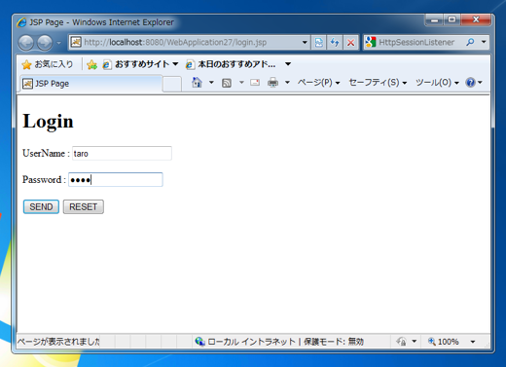
Task: Expand the feeds dropdown arrow
Action: point(241,83)
